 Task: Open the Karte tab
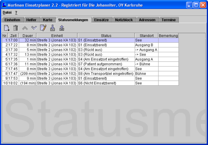[x=47, y=20]
